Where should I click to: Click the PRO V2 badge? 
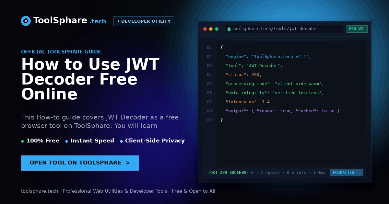point(357,29)
